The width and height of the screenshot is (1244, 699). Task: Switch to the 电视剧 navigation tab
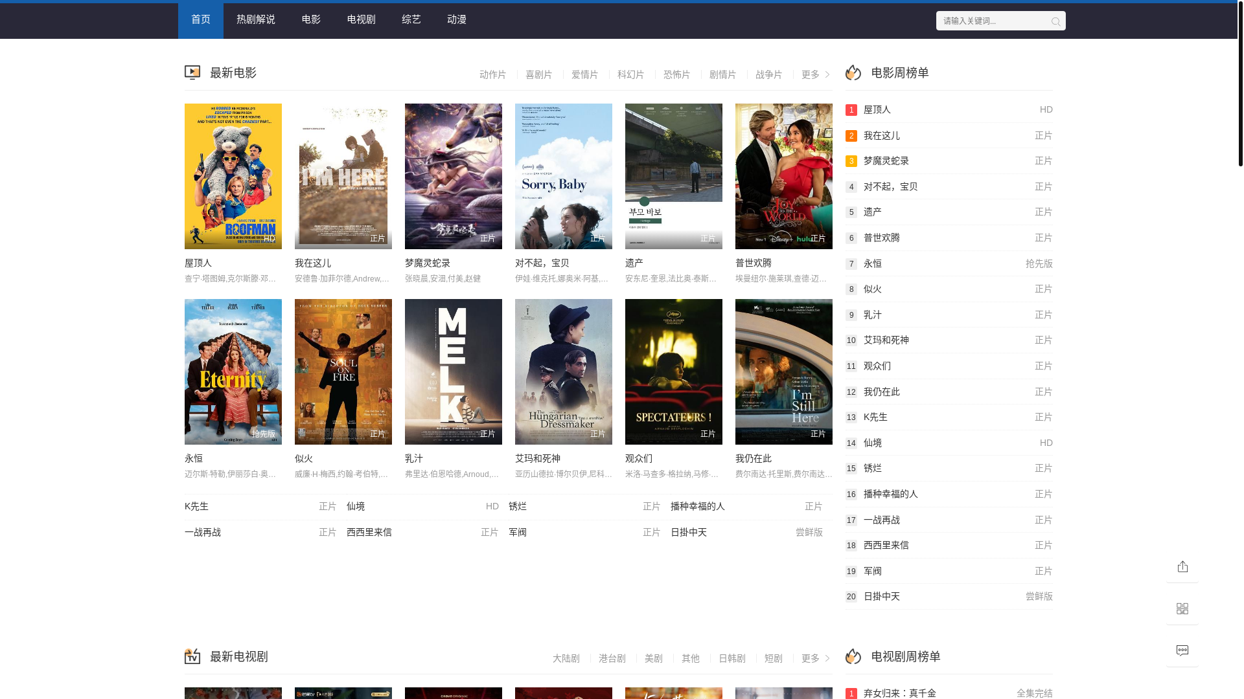[x=362, y=19]
